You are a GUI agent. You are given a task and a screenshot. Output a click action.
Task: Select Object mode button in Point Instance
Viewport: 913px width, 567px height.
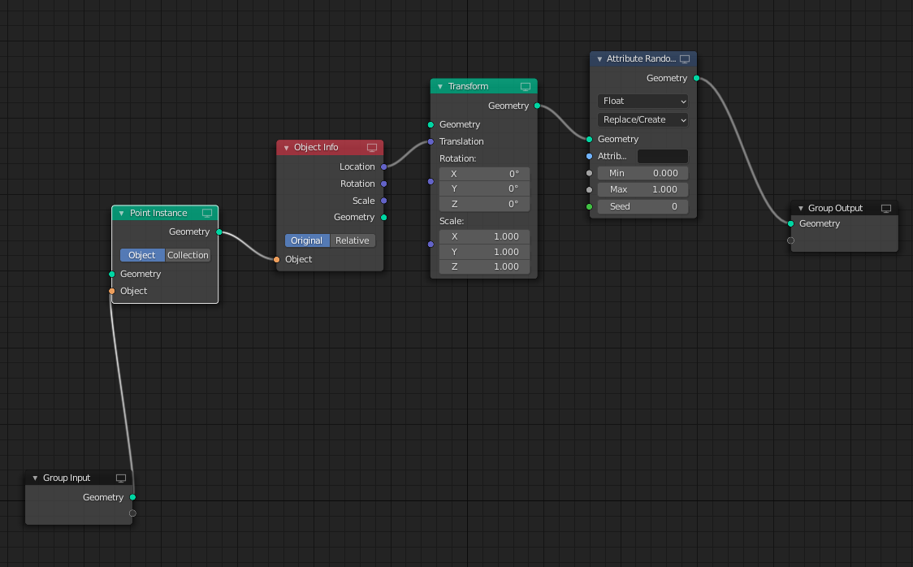[141, 255]
